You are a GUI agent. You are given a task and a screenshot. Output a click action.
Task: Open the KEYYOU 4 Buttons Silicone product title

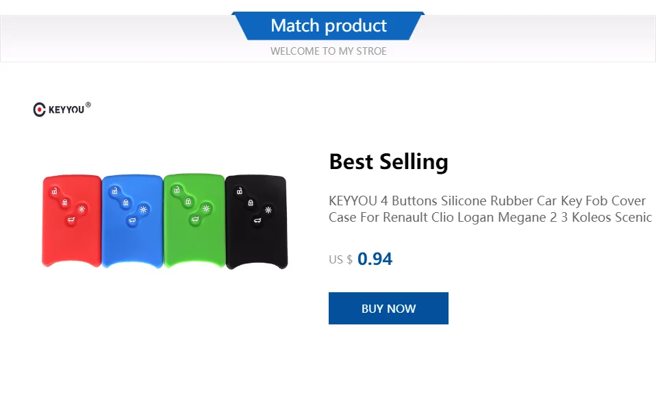490,209
